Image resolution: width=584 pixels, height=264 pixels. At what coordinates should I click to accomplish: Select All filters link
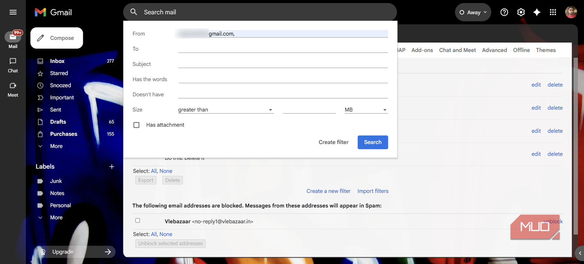pyautogui.click(x=154, y=171)
